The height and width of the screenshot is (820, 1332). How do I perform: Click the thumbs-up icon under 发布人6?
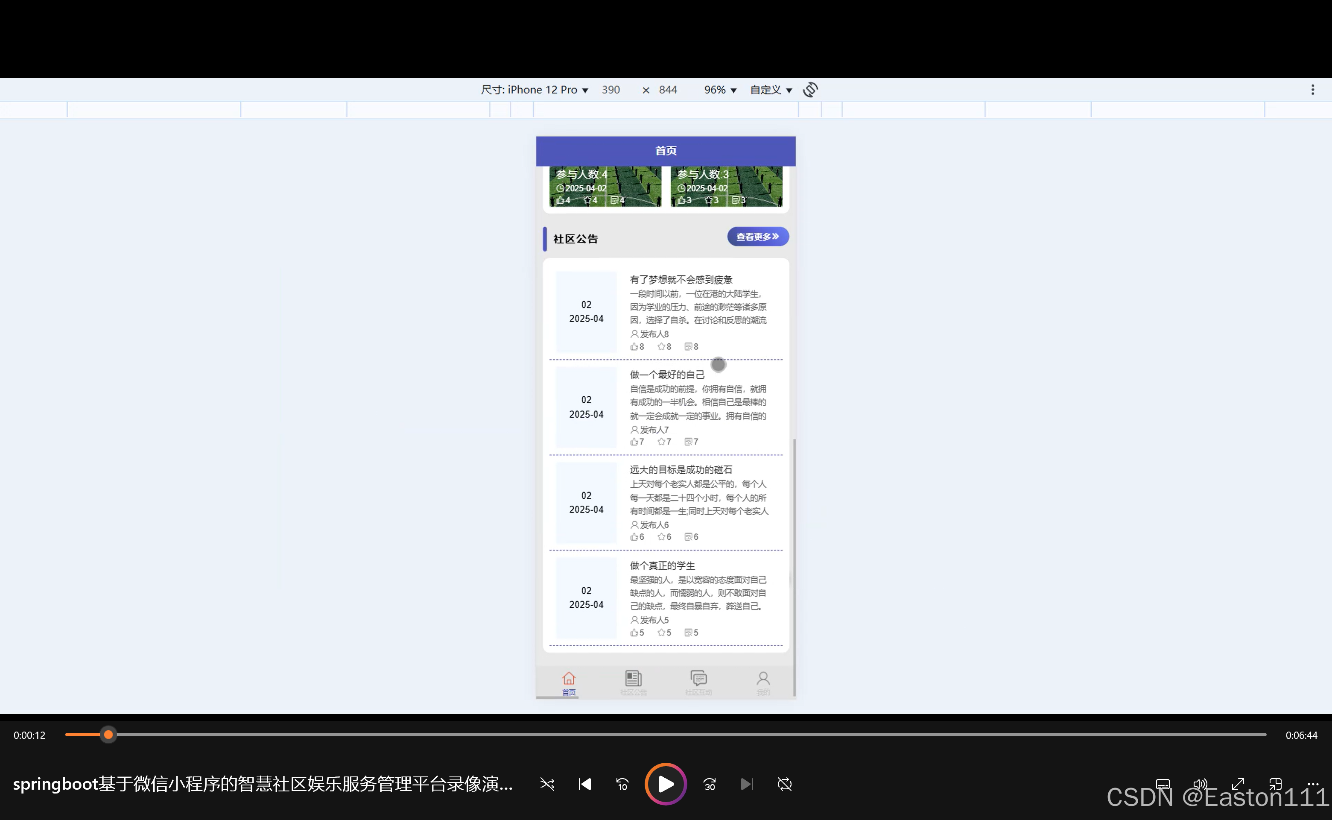pos(634,537)
